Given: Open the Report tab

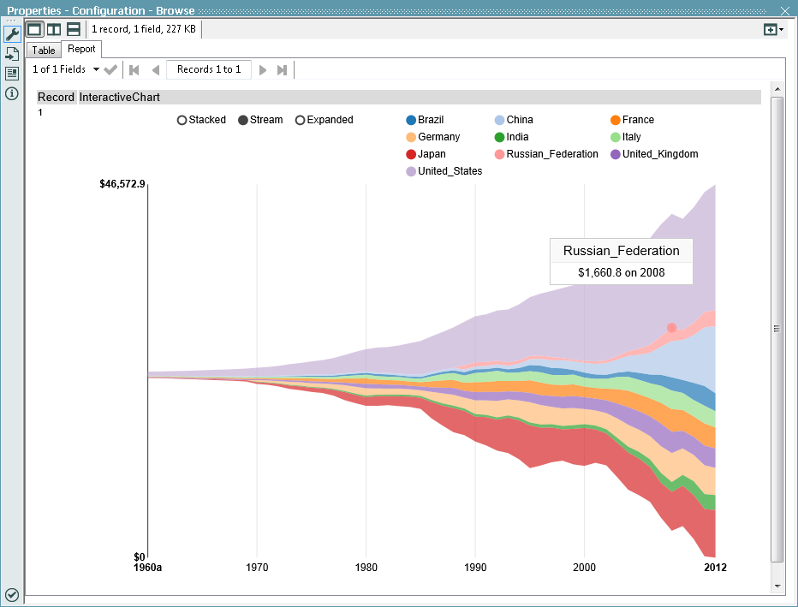Looking at the screenshot, I should [81, 50].
